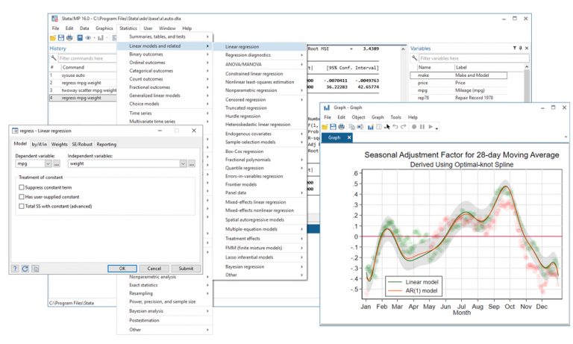Pin the Variables panel with the pushpin icon
Image resolution: width=573 pixels, height=344 pixels.
tap(520, 48)
